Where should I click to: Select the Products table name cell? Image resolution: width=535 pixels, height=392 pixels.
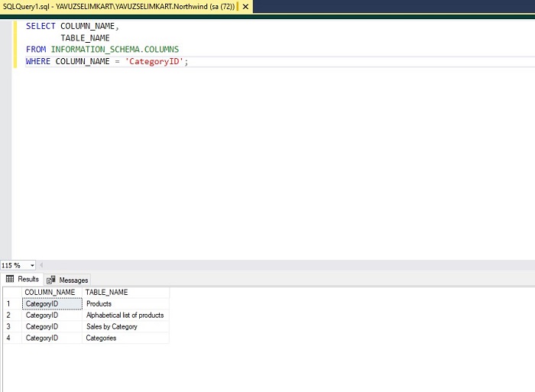(125, 303)
